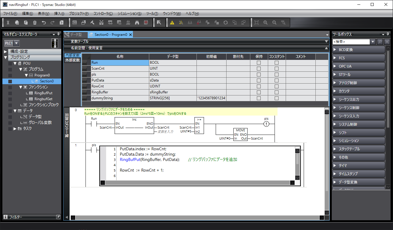Click the binoculars search icon
393x230 pixels.
pyautogui.click(x=137, y=23)
